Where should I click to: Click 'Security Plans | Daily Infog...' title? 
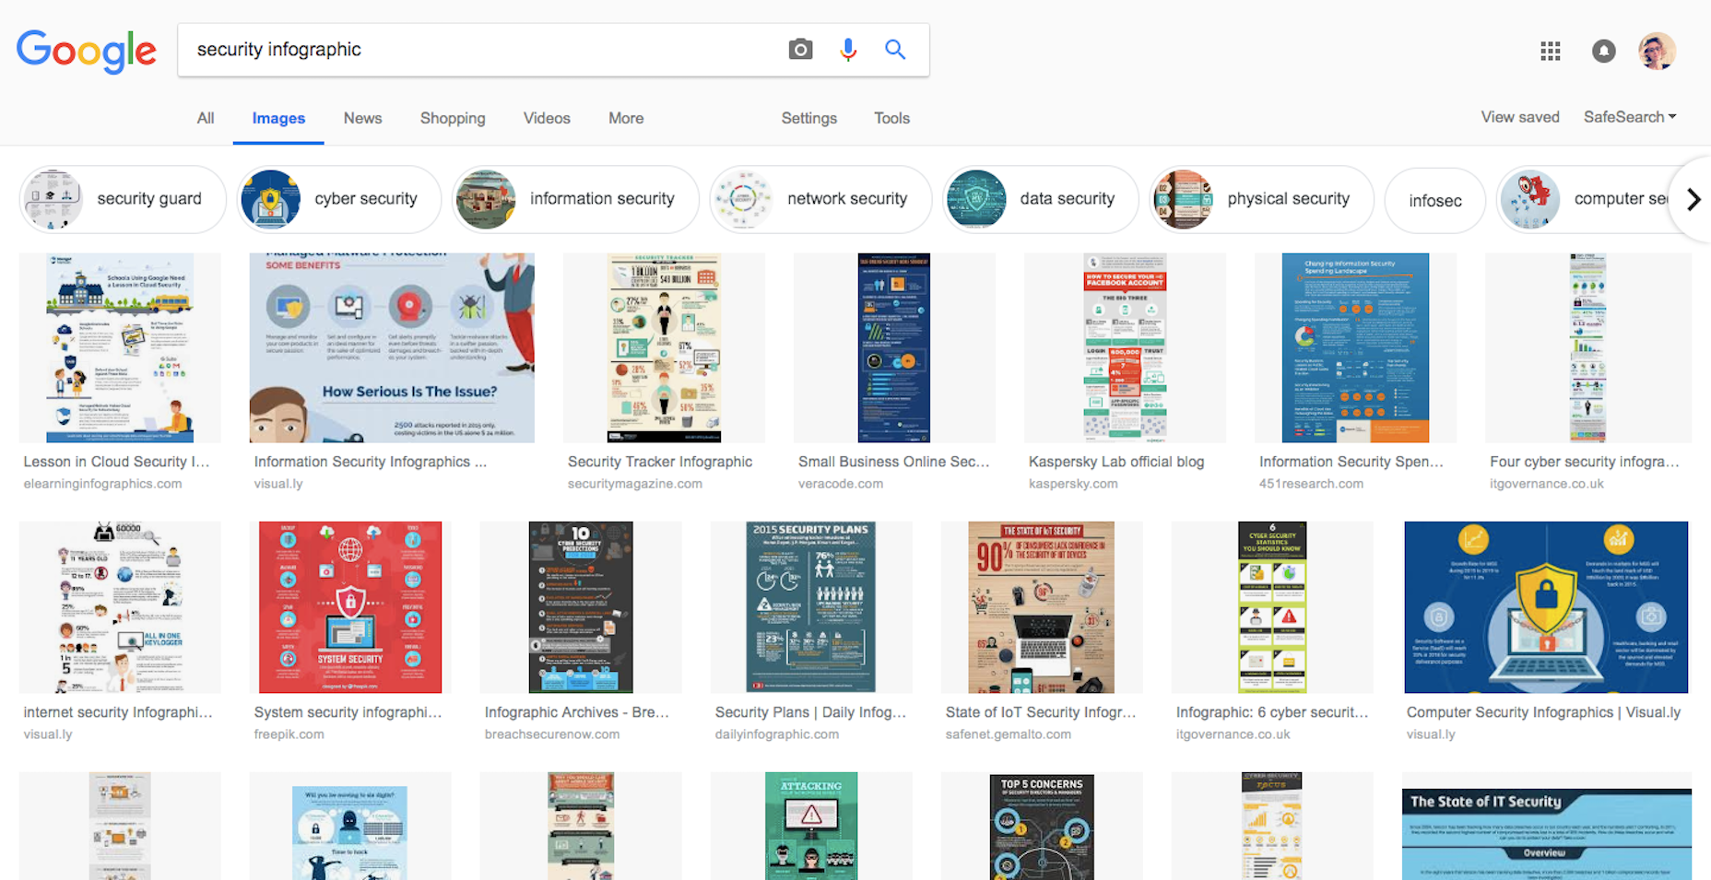pyautogui.click(x=810, y=712)
